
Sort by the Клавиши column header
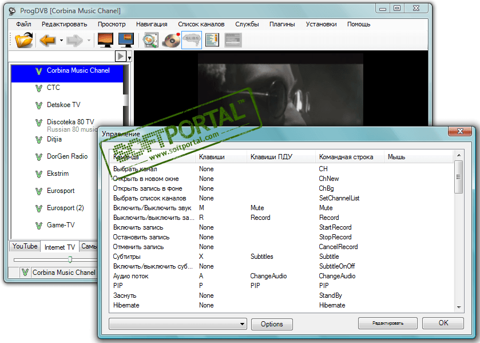click(221, 157)
